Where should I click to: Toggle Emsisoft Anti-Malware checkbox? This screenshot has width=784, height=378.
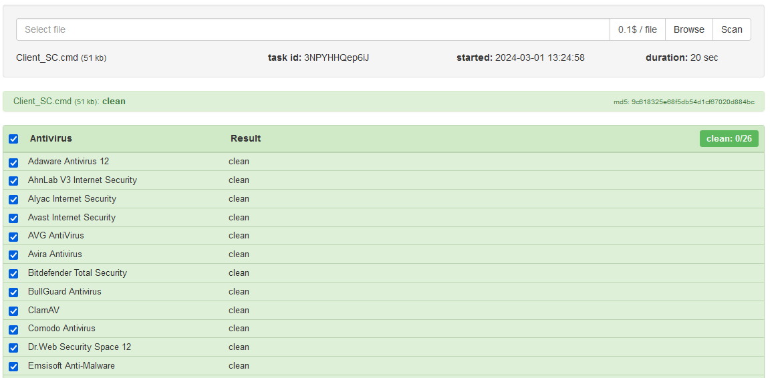tap(13, 367)
